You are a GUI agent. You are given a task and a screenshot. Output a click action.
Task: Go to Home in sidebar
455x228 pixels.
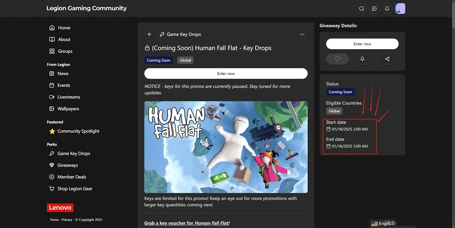[x=64, y=28]
